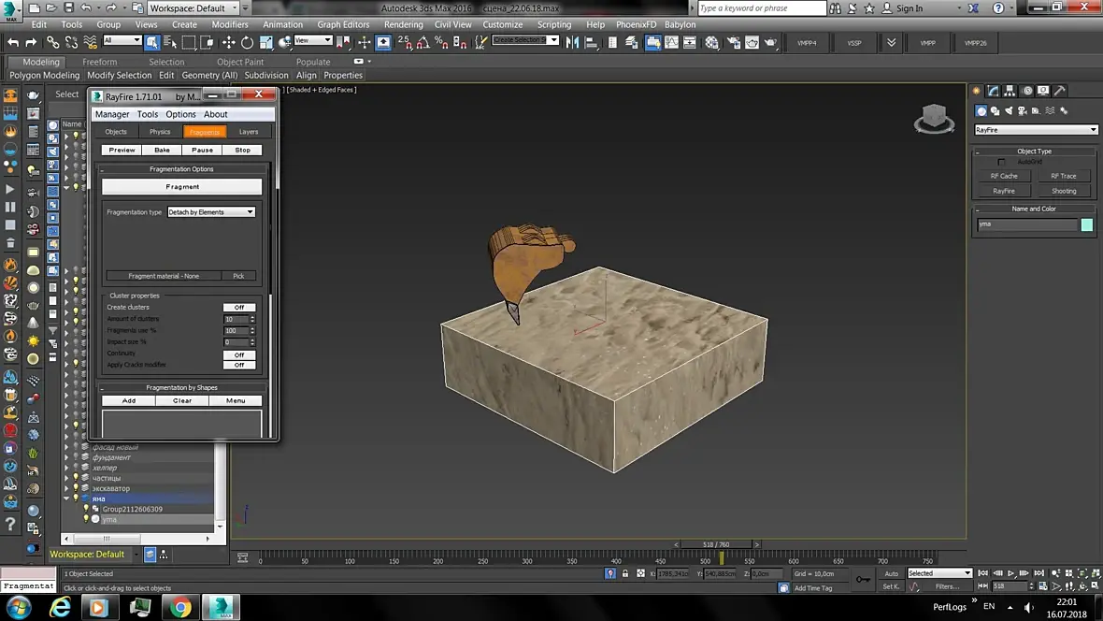1103x621 pixels.
Task: Switch to Physics tab in RayFire
Action: click(x=160, y=132)
